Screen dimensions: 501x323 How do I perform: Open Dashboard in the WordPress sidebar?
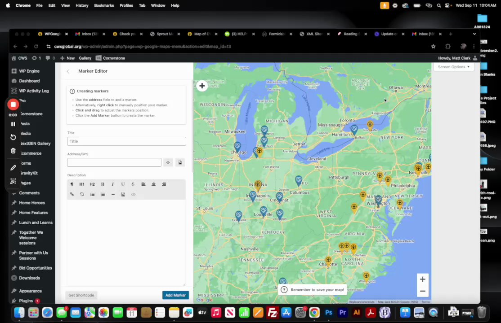[x=29, y=81]
